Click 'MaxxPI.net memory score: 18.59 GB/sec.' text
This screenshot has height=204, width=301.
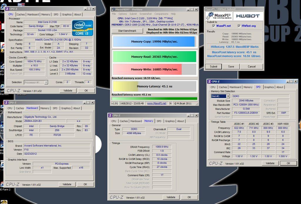(x=234, y=56)
